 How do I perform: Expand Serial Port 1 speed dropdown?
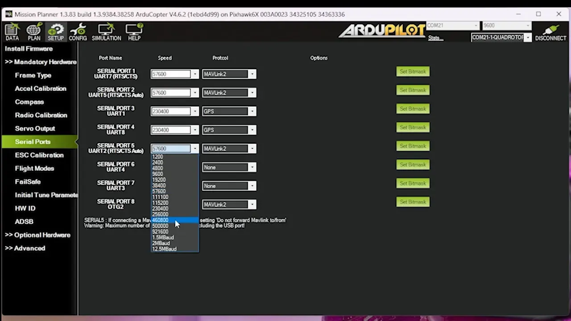pos(195,74)
